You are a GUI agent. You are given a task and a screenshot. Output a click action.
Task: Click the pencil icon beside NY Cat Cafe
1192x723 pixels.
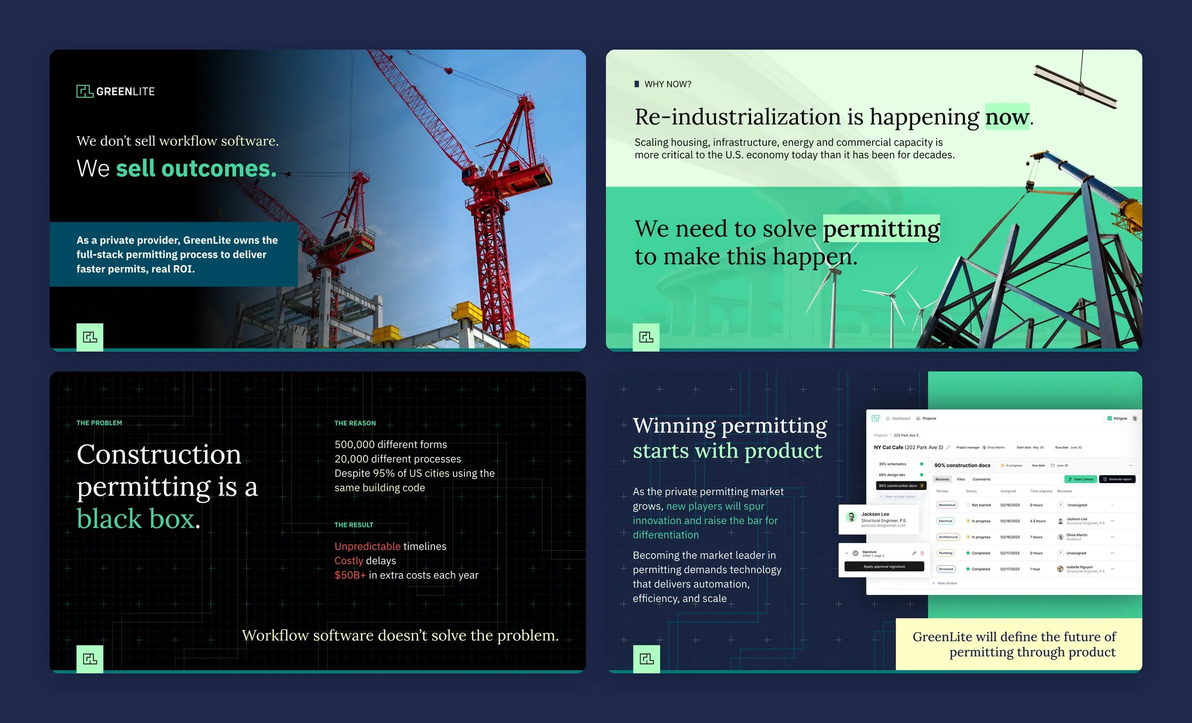coord(948,447)
